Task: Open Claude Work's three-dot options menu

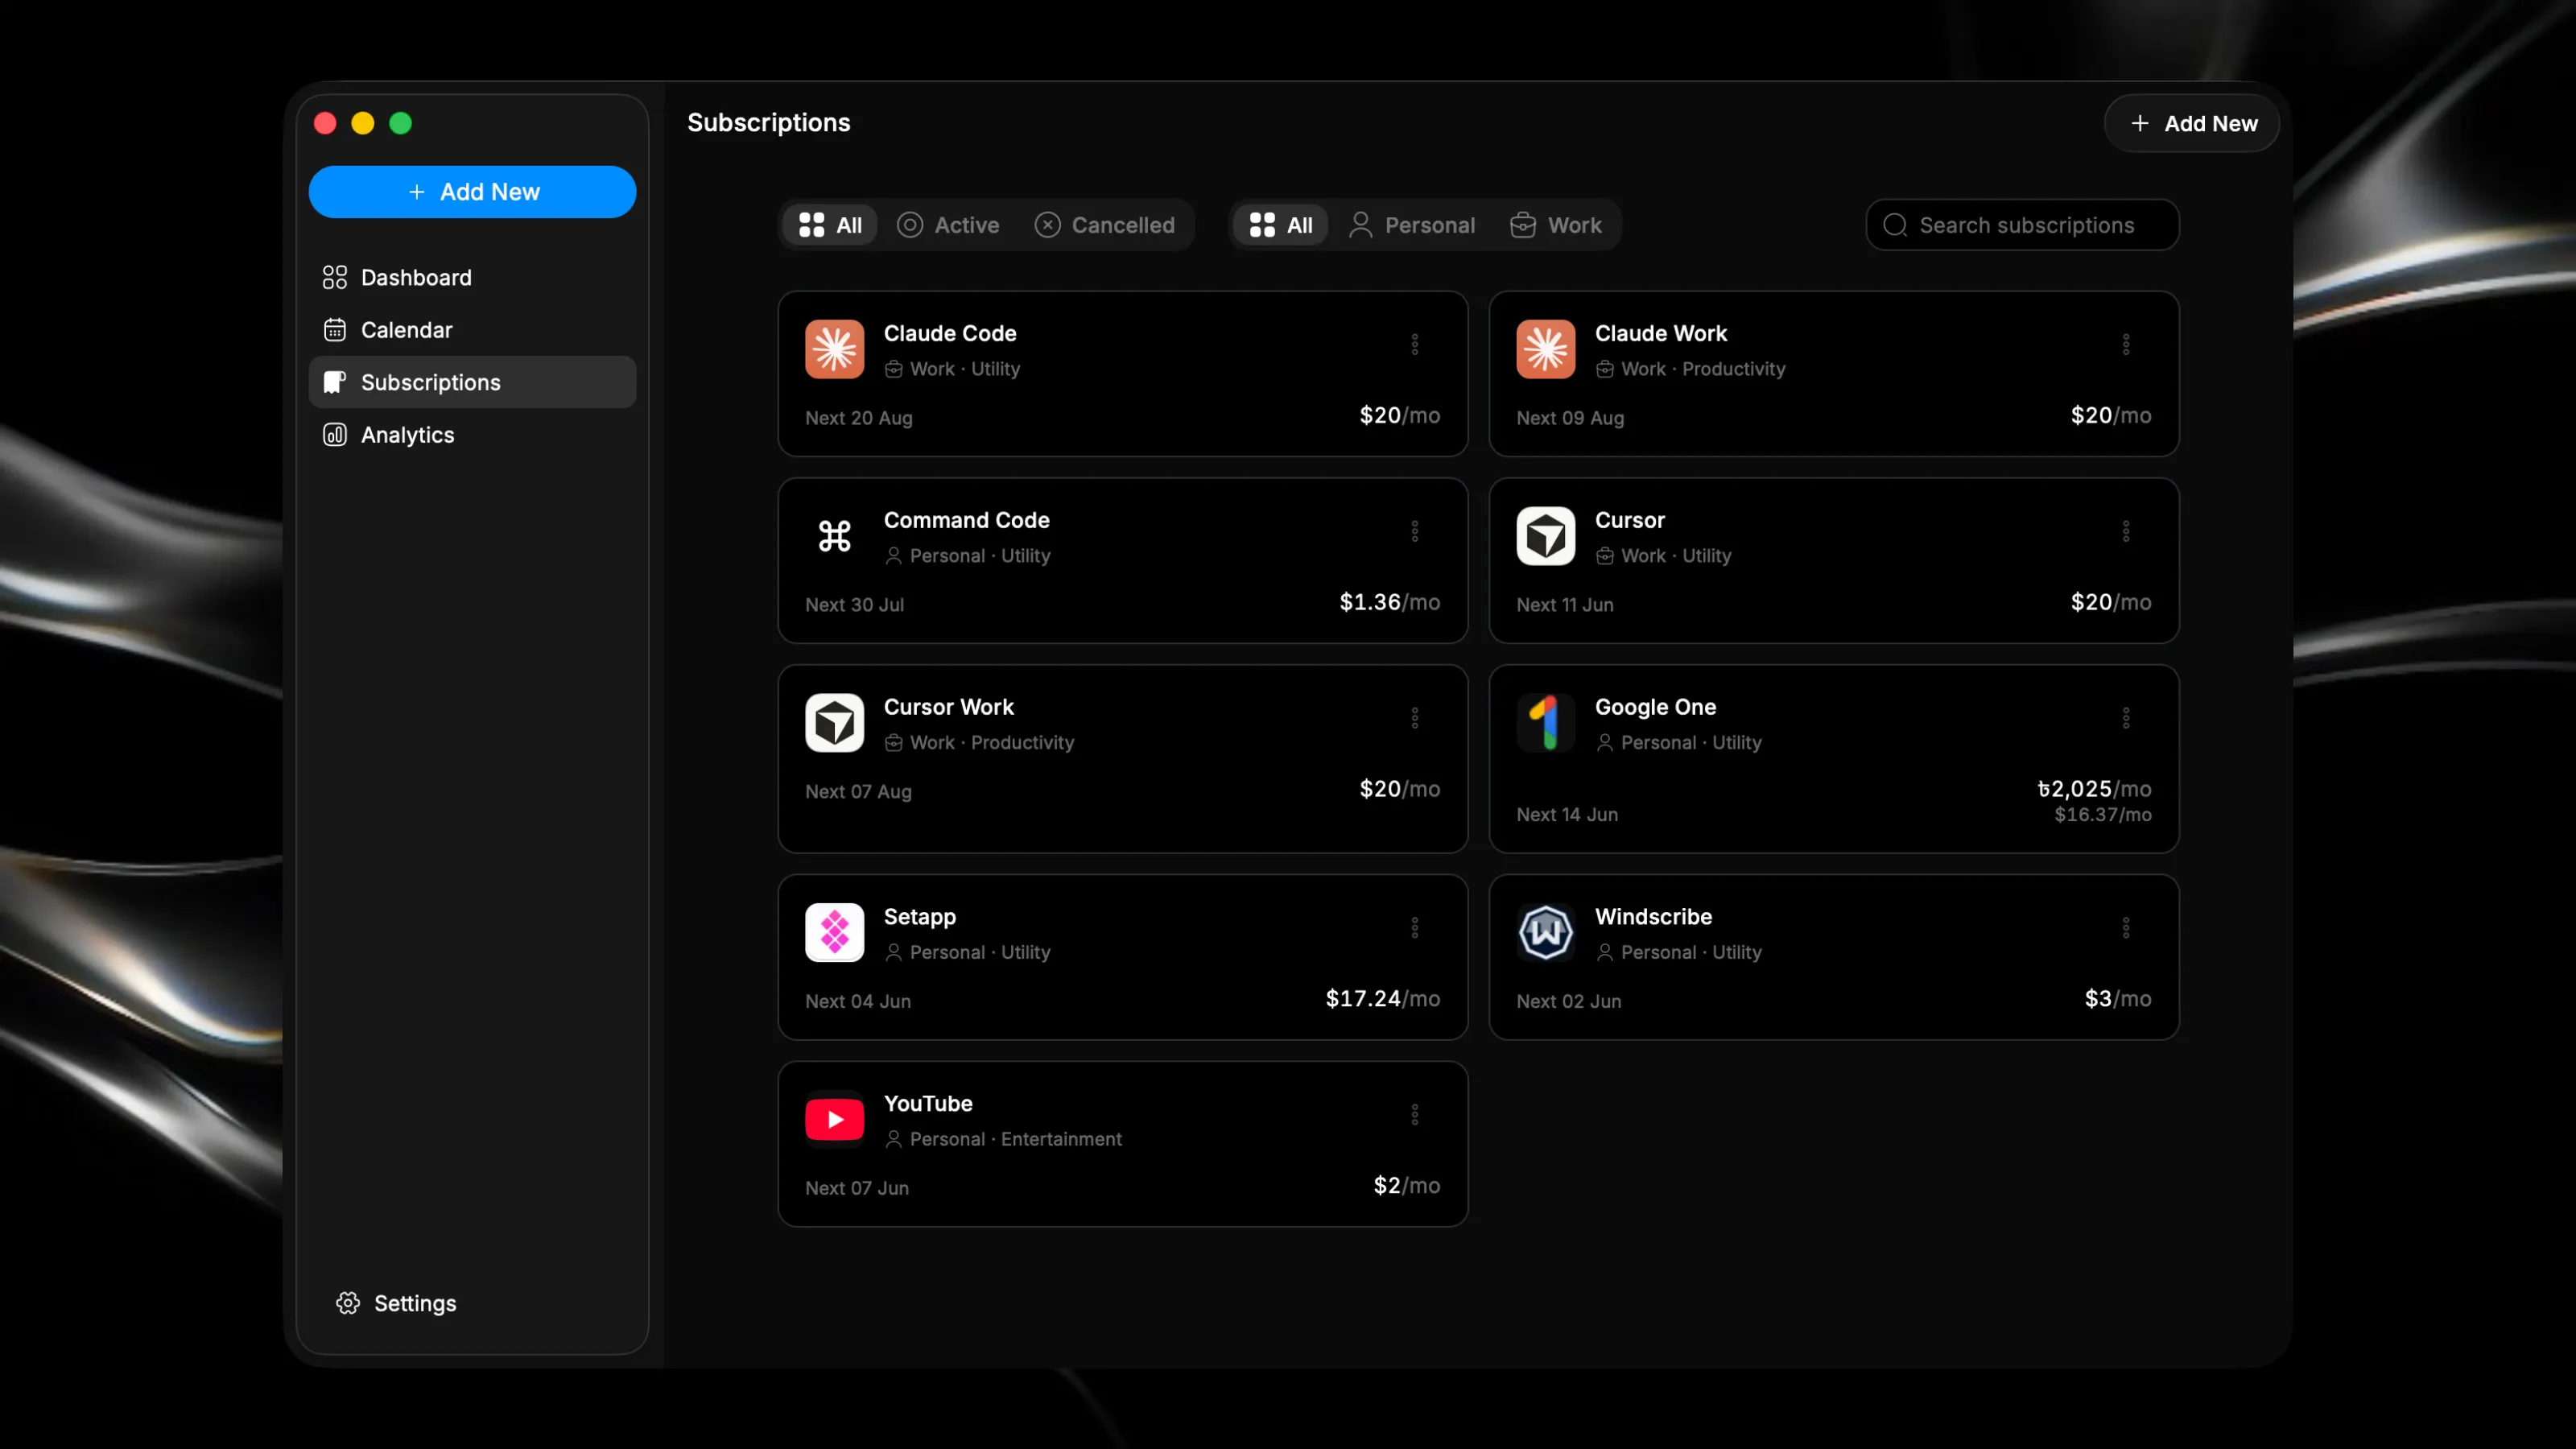Action: (x=2125, y=345)
